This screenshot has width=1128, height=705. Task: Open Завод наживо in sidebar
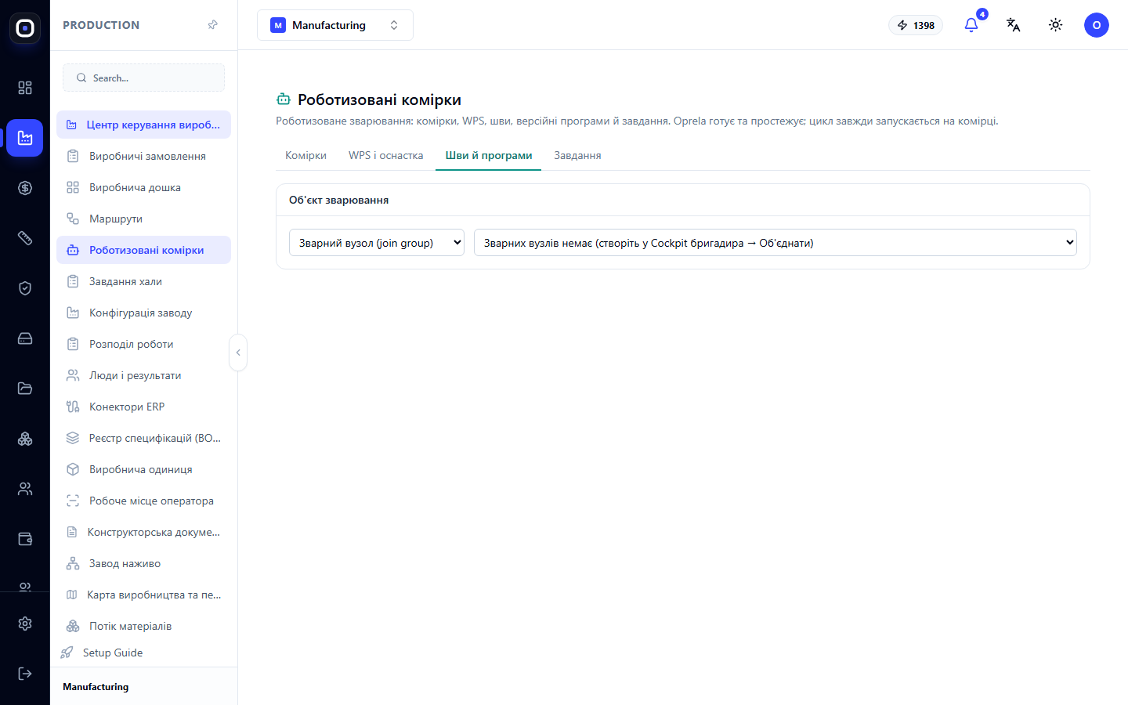coord(144,563)
